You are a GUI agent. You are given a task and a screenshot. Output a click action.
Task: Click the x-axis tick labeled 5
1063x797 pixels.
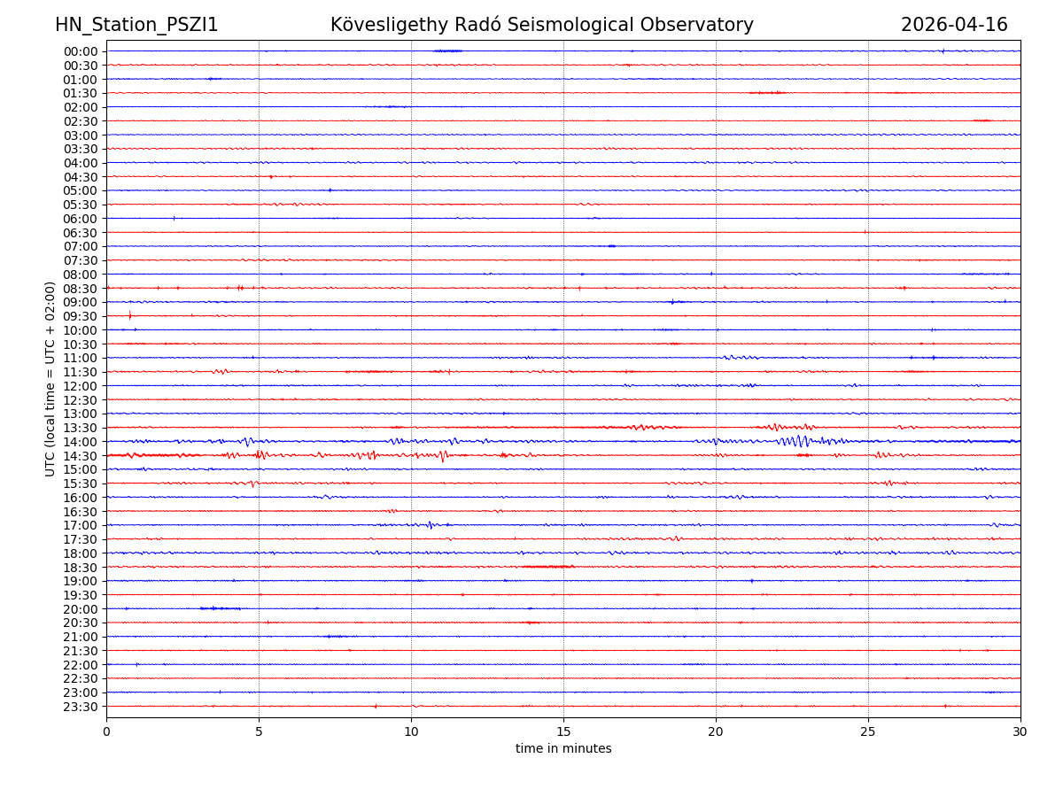(x=259, y=732)
